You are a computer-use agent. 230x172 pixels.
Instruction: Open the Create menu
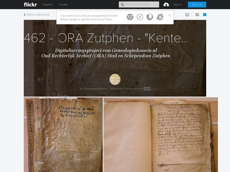tap(64, 5)
